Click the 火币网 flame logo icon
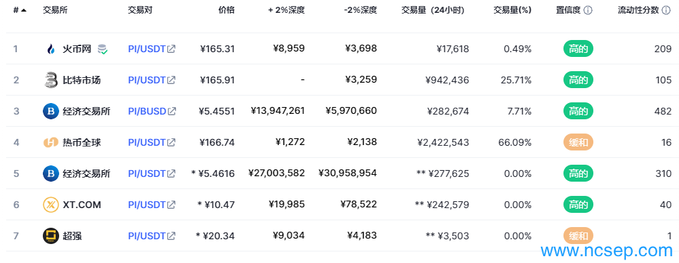Image resolution: width=679 pixels, height=263 pixels. 51,49
